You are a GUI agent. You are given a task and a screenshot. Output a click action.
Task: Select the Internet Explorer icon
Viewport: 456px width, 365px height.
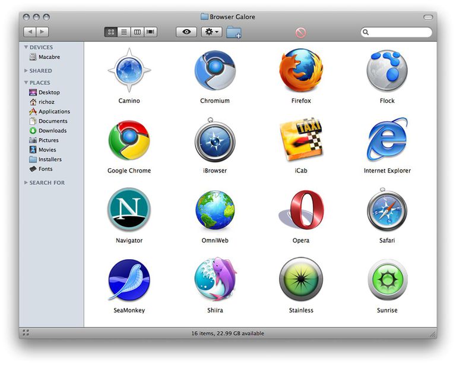(387, 140)
